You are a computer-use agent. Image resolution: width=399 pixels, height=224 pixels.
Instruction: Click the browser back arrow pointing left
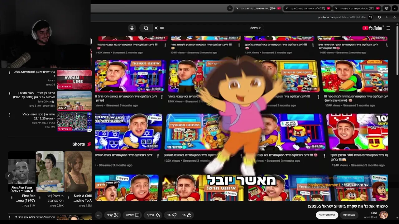[x=387, y=17]
